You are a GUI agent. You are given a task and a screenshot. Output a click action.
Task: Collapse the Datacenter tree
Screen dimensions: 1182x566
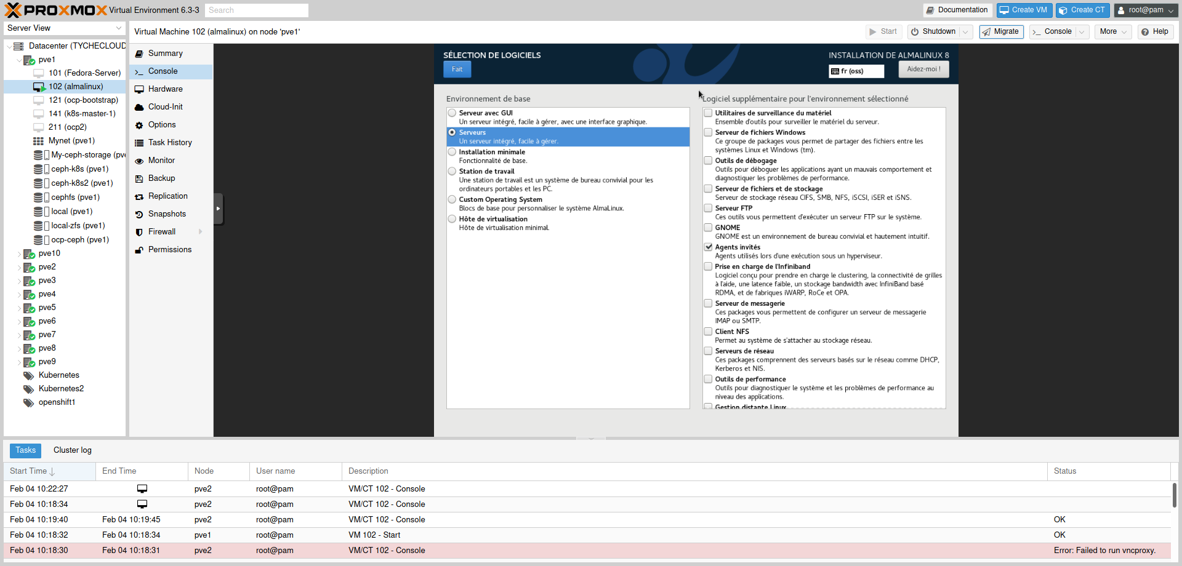pos(9,46)
